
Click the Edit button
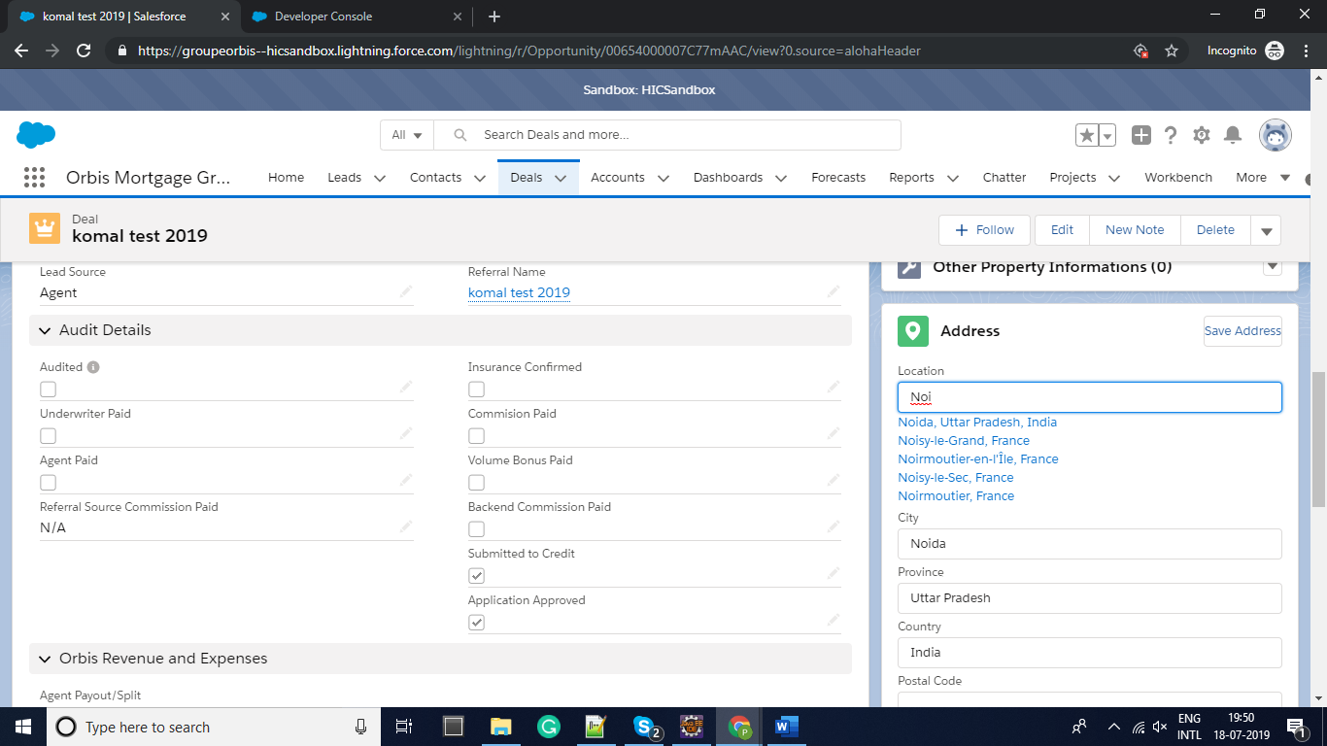coord(1062,230)
